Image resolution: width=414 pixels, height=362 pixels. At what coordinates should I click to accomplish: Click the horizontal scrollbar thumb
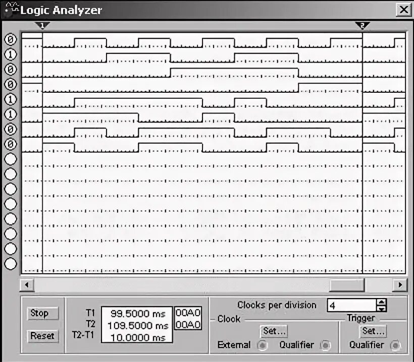[x=347, y=285]
